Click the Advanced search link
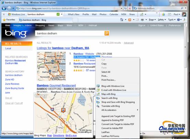This screenshot has height=139, width=190. pyautogui.click(x=129, y=43)
